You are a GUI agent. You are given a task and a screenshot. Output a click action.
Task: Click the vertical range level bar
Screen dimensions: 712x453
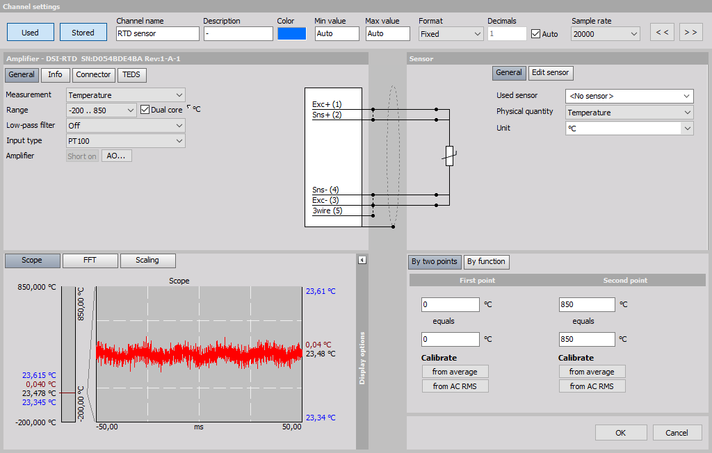(69, 354)
